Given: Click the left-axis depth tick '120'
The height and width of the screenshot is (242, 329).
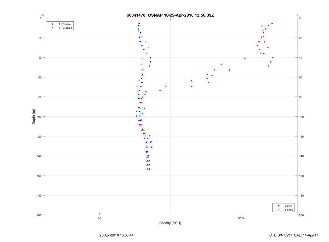Looking at the screenshot, I should point(39,136).
